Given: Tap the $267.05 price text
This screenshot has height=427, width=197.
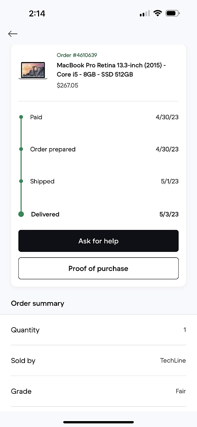Looking at the screenshot, I should pyautogui.click(x=67, y=85).
